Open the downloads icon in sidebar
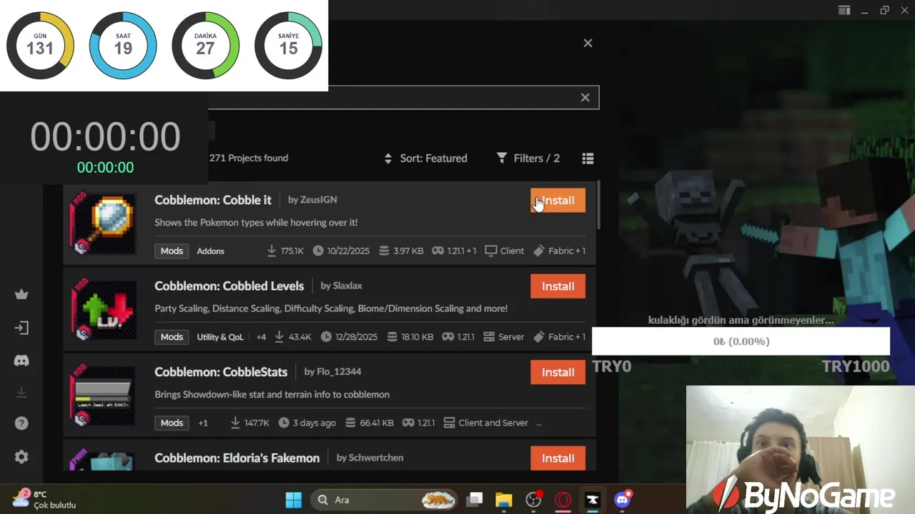 point(21,393)
